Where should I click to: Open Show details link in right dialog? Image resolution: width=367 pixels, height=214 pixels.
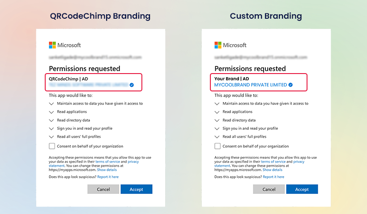[x=273, y=170]
